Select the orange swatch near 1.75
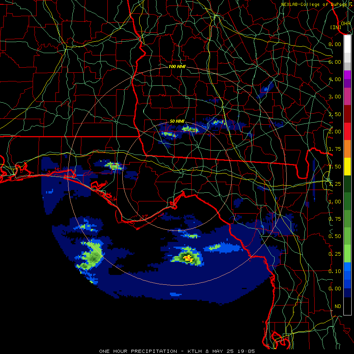 click(347, 149)
